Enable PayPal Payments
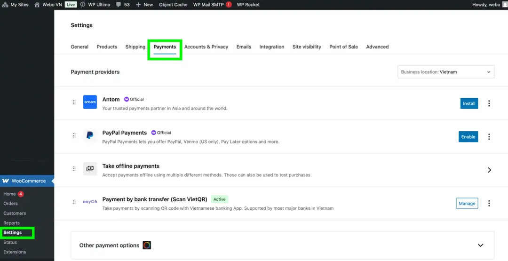 coord(468,137)
